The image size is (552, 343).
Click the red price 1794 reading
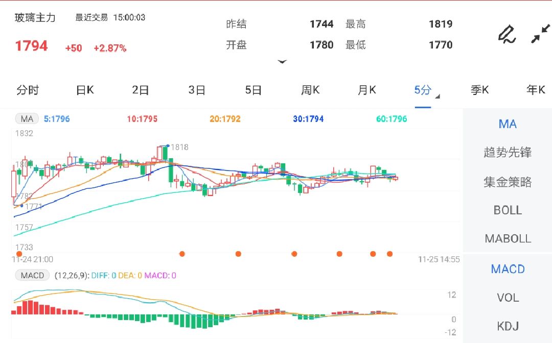[31, 45]
